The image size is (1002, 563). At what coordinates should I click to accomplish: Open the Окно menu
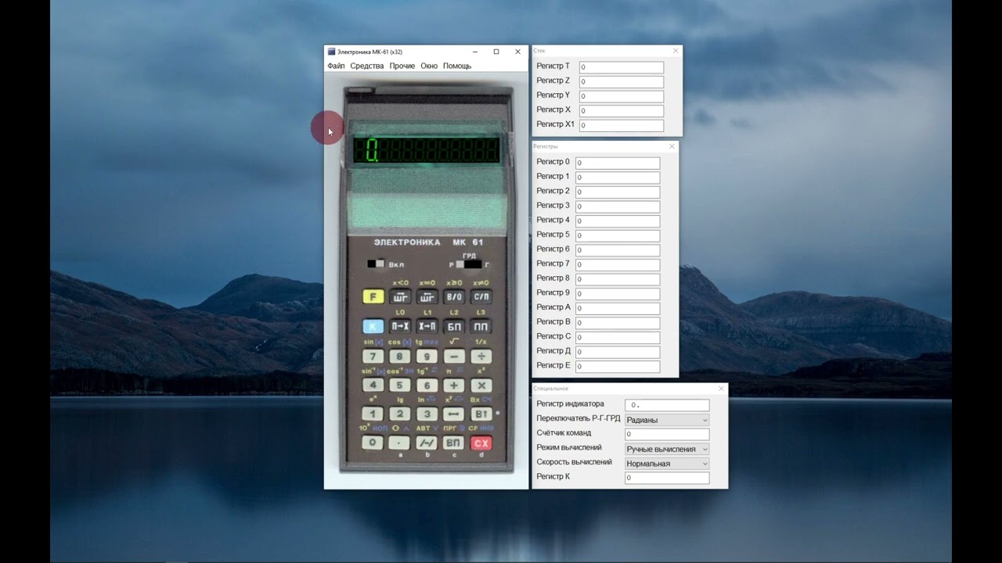coord(429,66)
